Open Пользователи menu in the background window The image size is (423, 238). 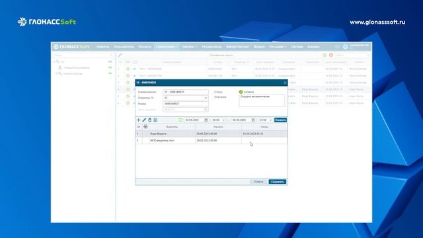coord(124,47)
